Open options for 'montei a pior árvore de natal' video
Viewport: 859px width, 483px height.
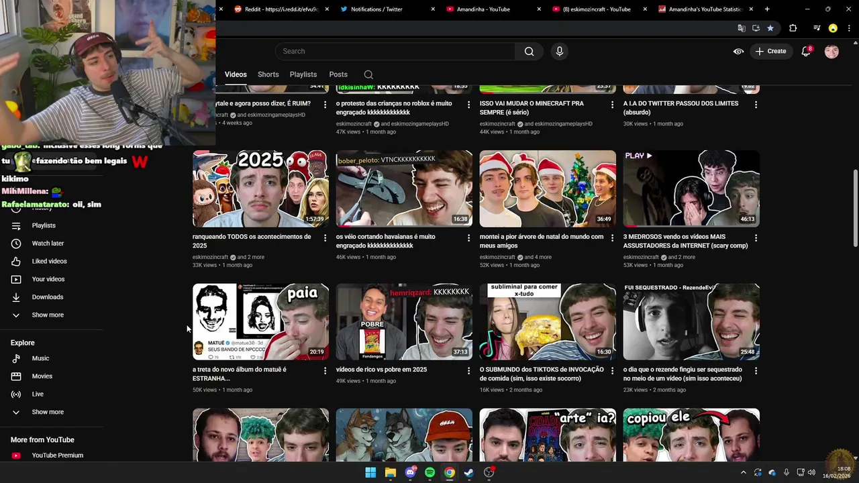(x=612, y=238)
